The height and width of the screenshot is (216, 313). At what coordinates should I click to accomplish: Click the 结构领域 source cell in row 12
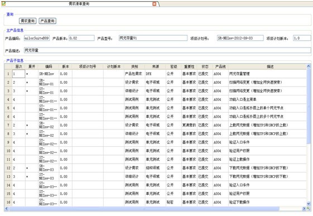(155, 168)
